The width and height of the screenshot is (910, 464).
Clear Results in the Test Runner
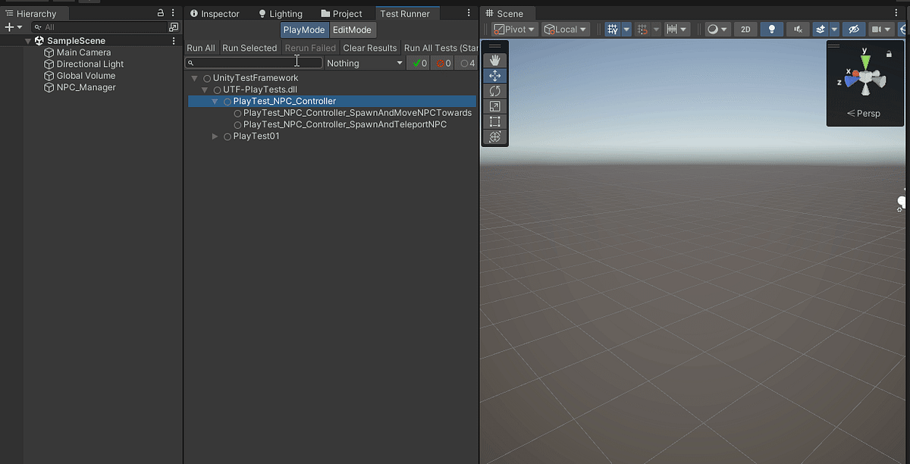point(369,47)
